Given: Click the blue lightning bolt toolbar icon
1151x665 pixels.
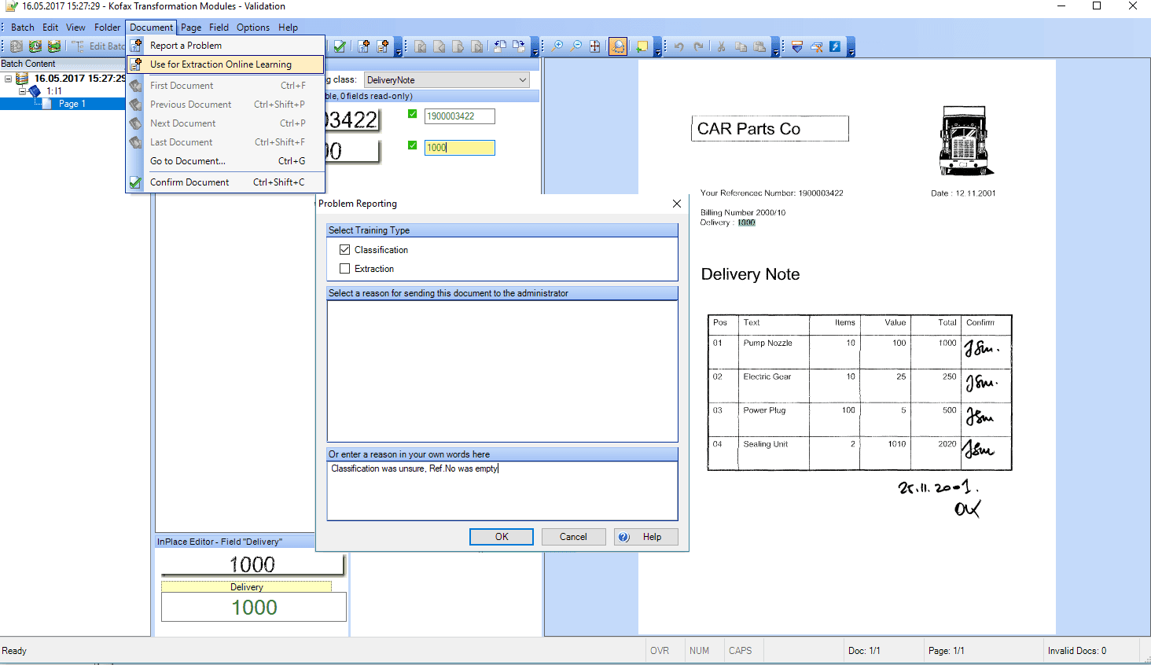Looking at the screenshot, I should click(x=835, y=46).
